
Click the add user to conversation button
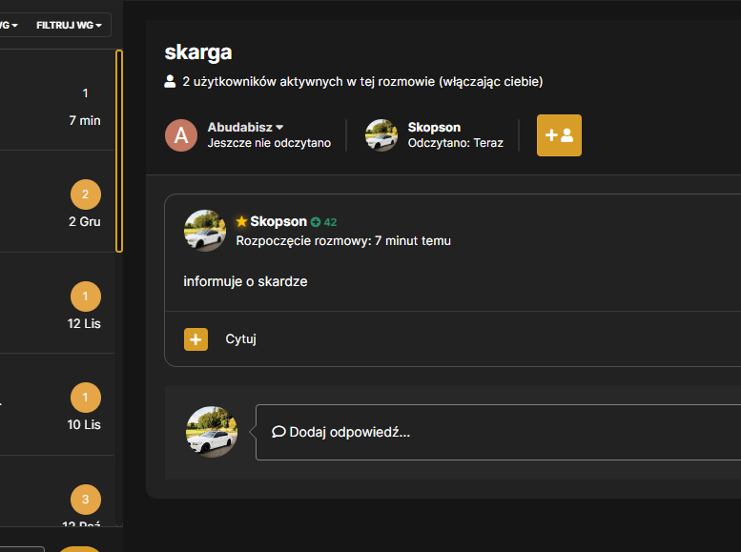(x=559, y=135)
